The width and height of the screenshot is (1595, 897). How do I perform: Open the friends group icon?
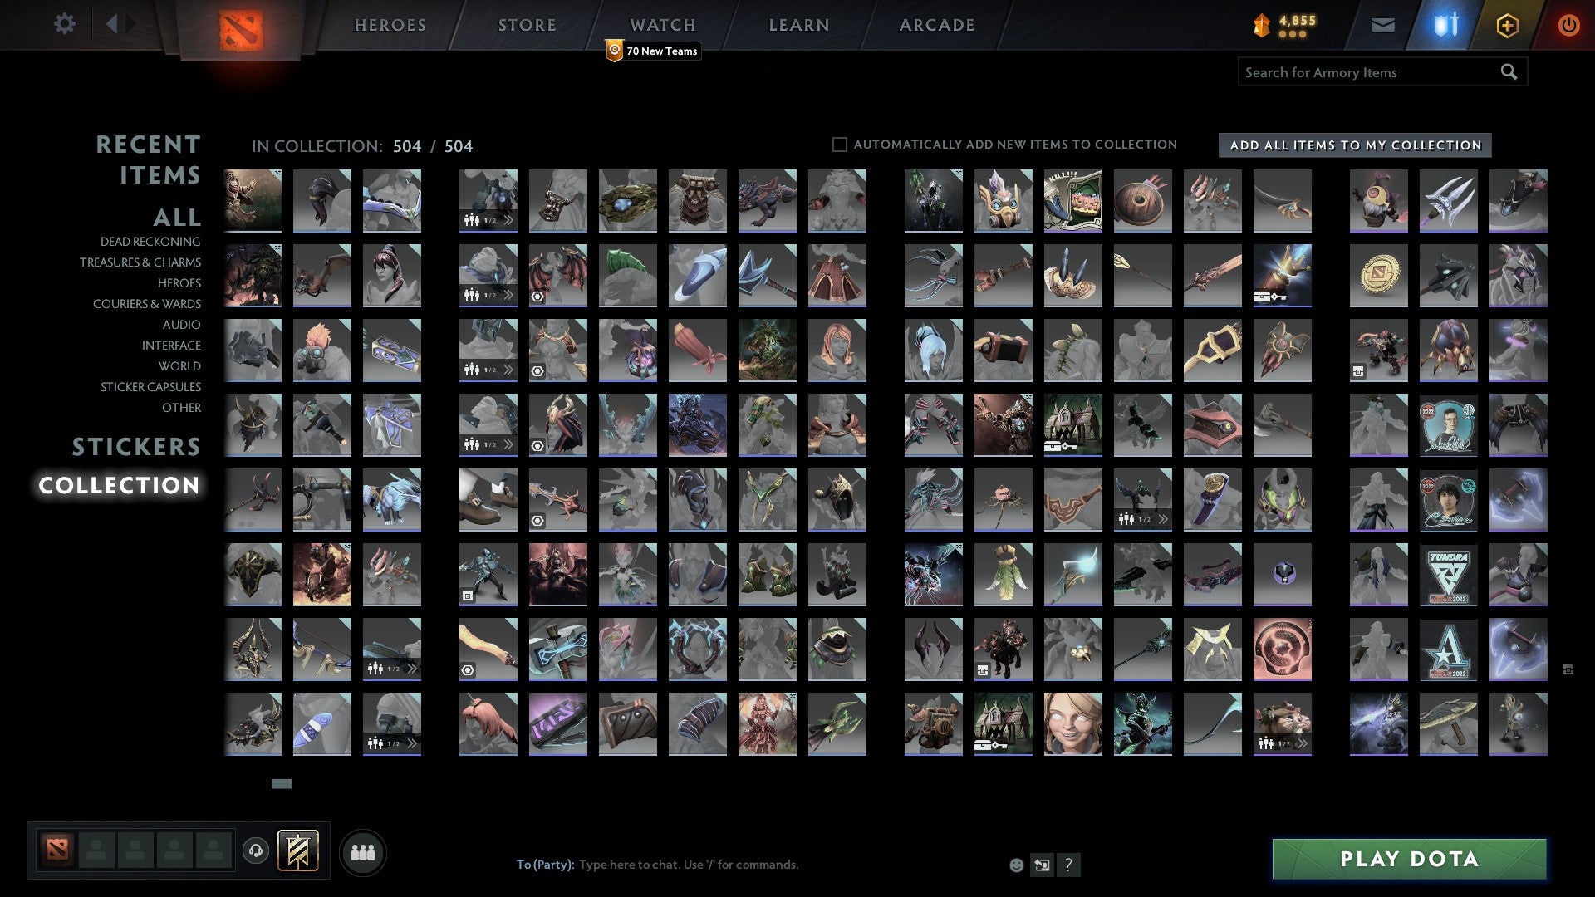click(x=363, y=852)
